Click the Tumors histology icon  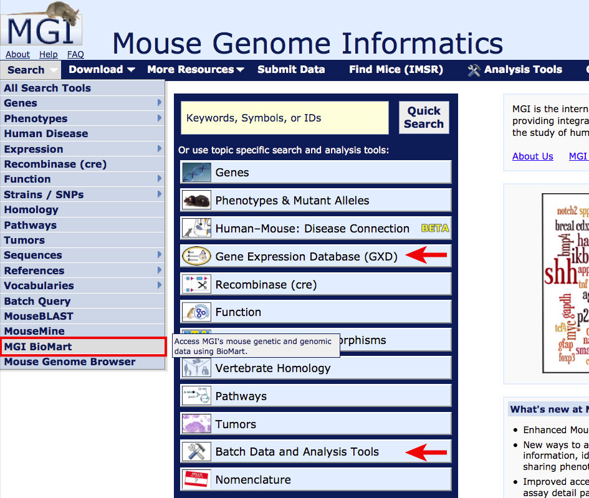196,424
